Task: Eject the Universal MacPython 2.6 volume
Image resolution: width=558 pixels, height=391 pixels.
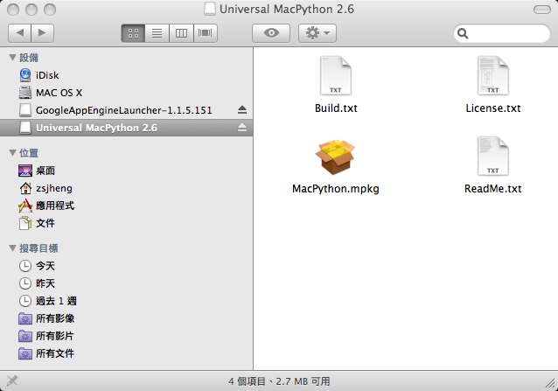Action: coord(242,127)
